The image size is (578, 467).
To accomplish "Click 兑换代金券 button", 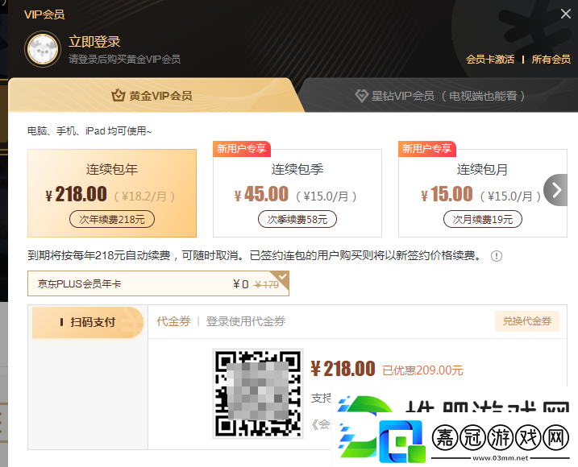I will click(x=527, y=321).
